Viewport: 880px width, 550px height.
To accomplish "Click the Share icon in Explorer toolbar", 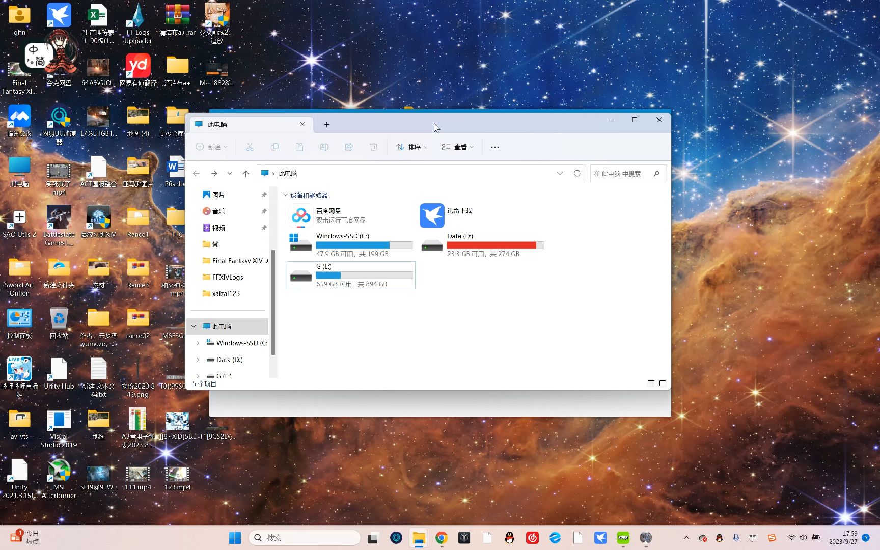I will tap(349, 147).
